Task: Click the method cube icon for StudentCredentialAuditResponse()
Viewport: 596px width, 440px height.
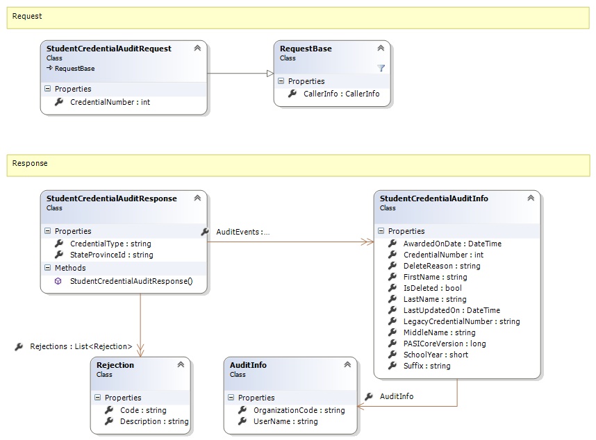Action: tap(58, 281)
